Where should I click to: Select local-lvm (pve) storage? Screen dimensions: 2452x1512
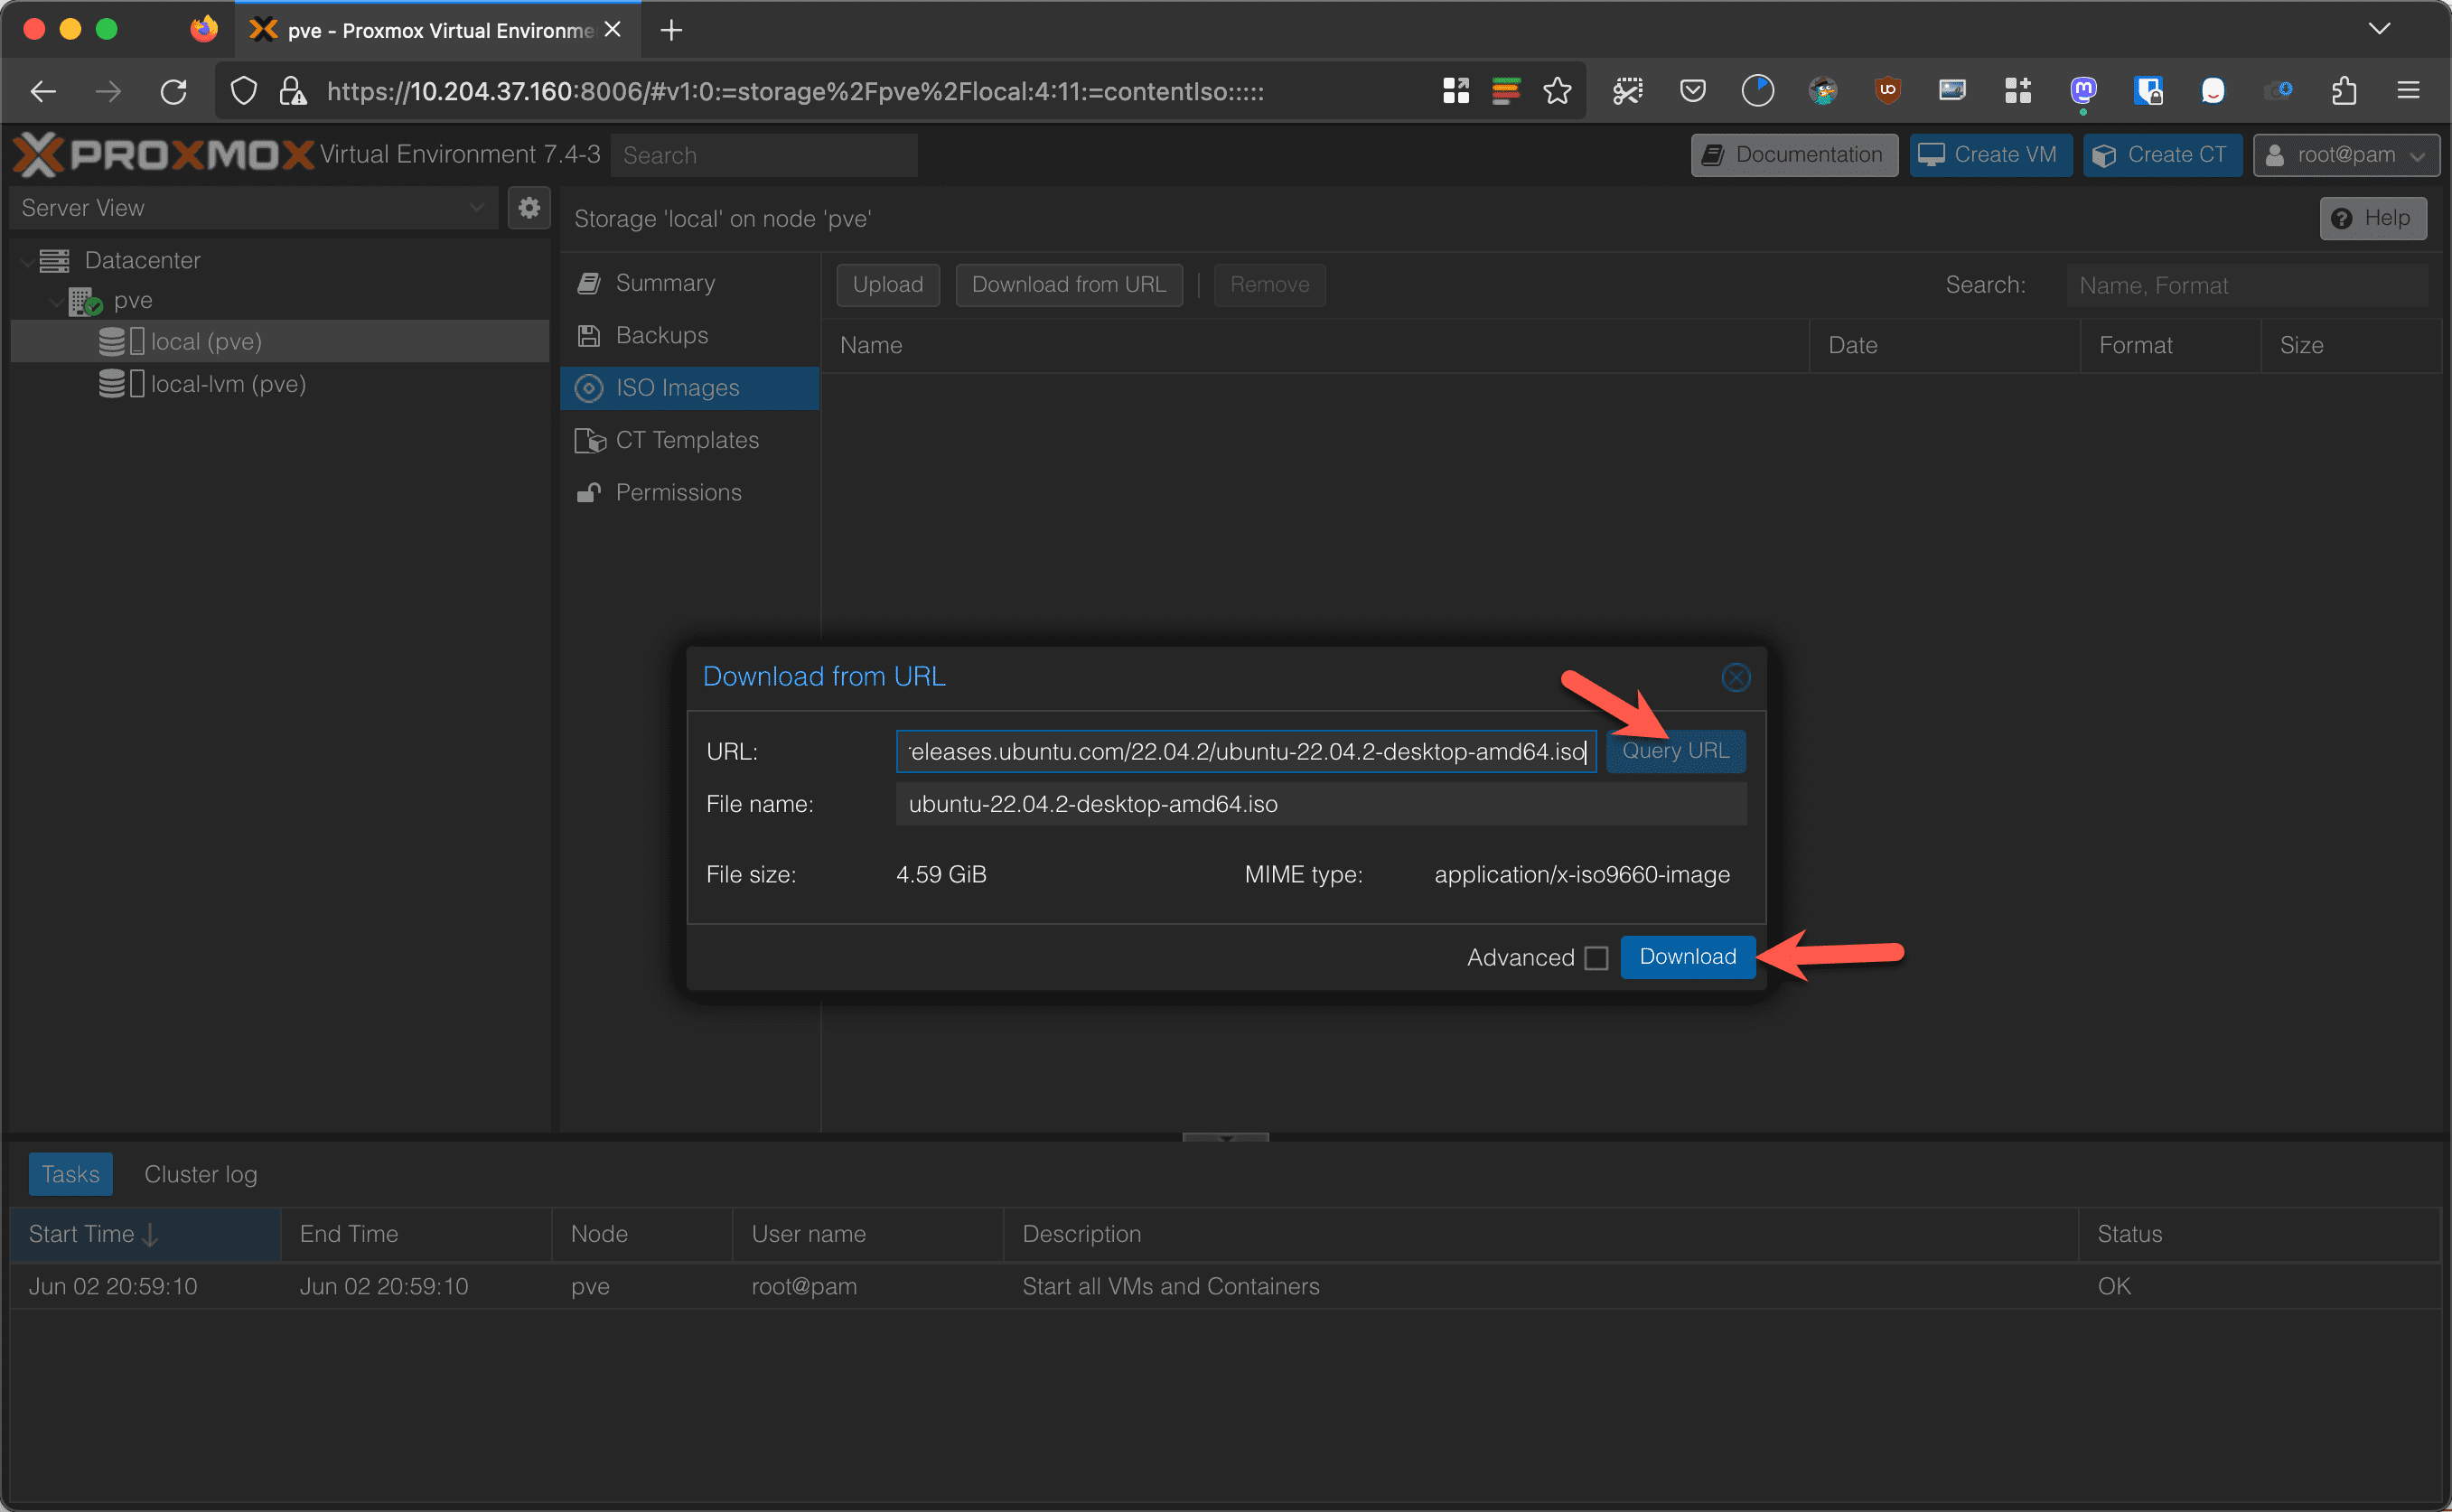[280, 384]
